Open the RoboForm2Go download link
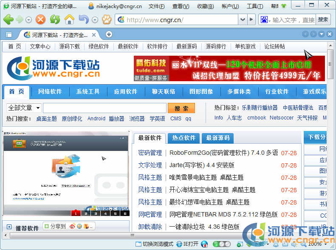Image resolution: width=336 pixels, height=250 pixels. (x=223, y=153)
